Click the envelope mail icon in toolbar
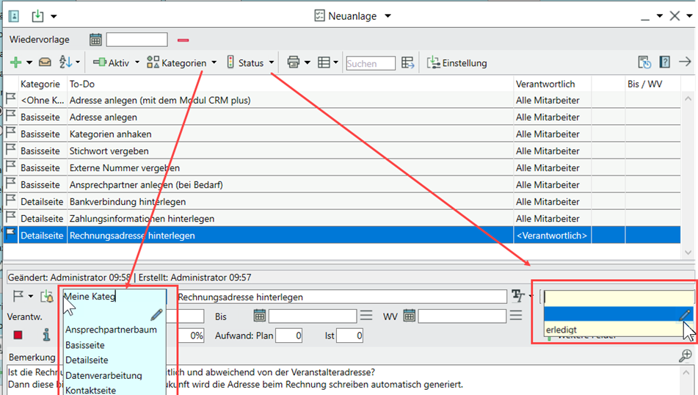The image size is (698, 395). 45,63
